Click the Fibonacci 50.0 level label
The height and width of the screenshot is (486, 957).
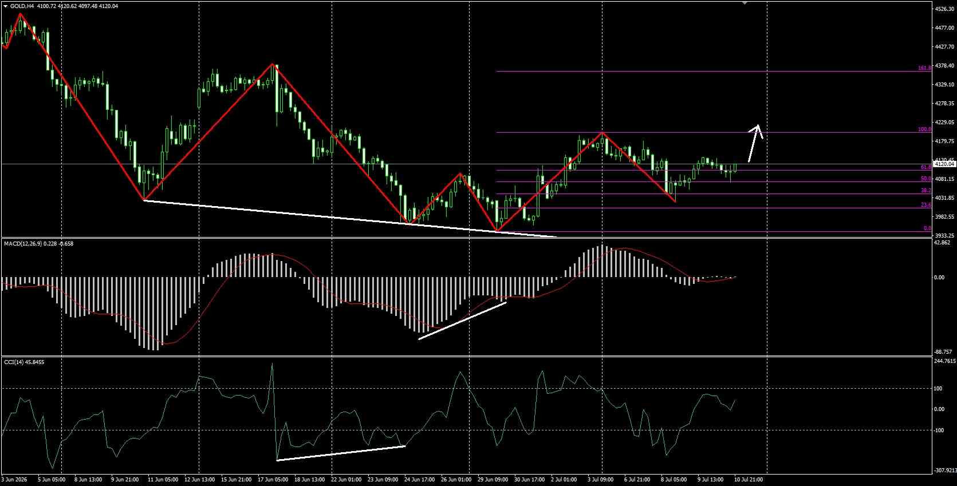[x=926, y=179]
